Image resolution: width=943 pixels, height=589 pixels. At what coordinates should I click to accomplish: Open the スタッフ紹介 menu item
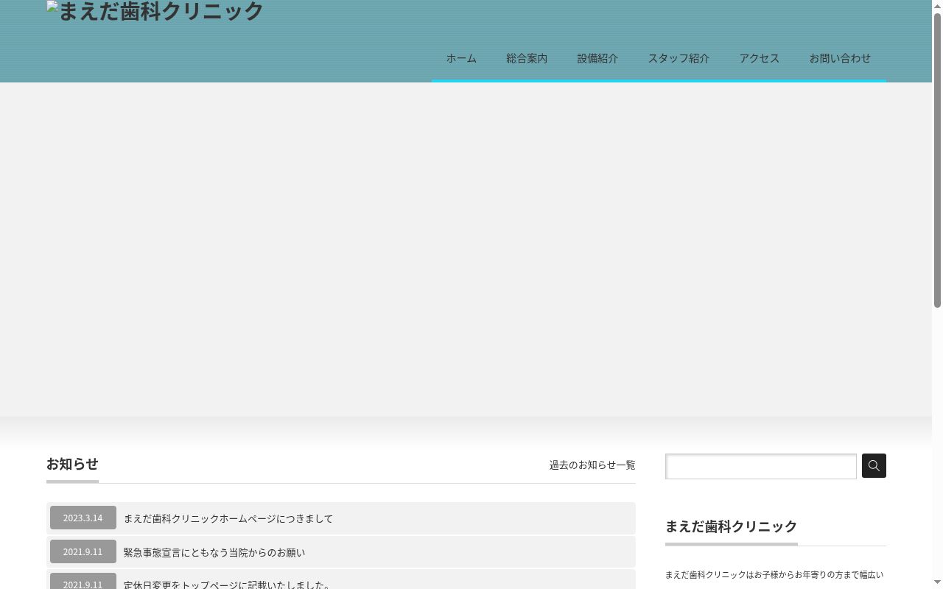point(679,58)
